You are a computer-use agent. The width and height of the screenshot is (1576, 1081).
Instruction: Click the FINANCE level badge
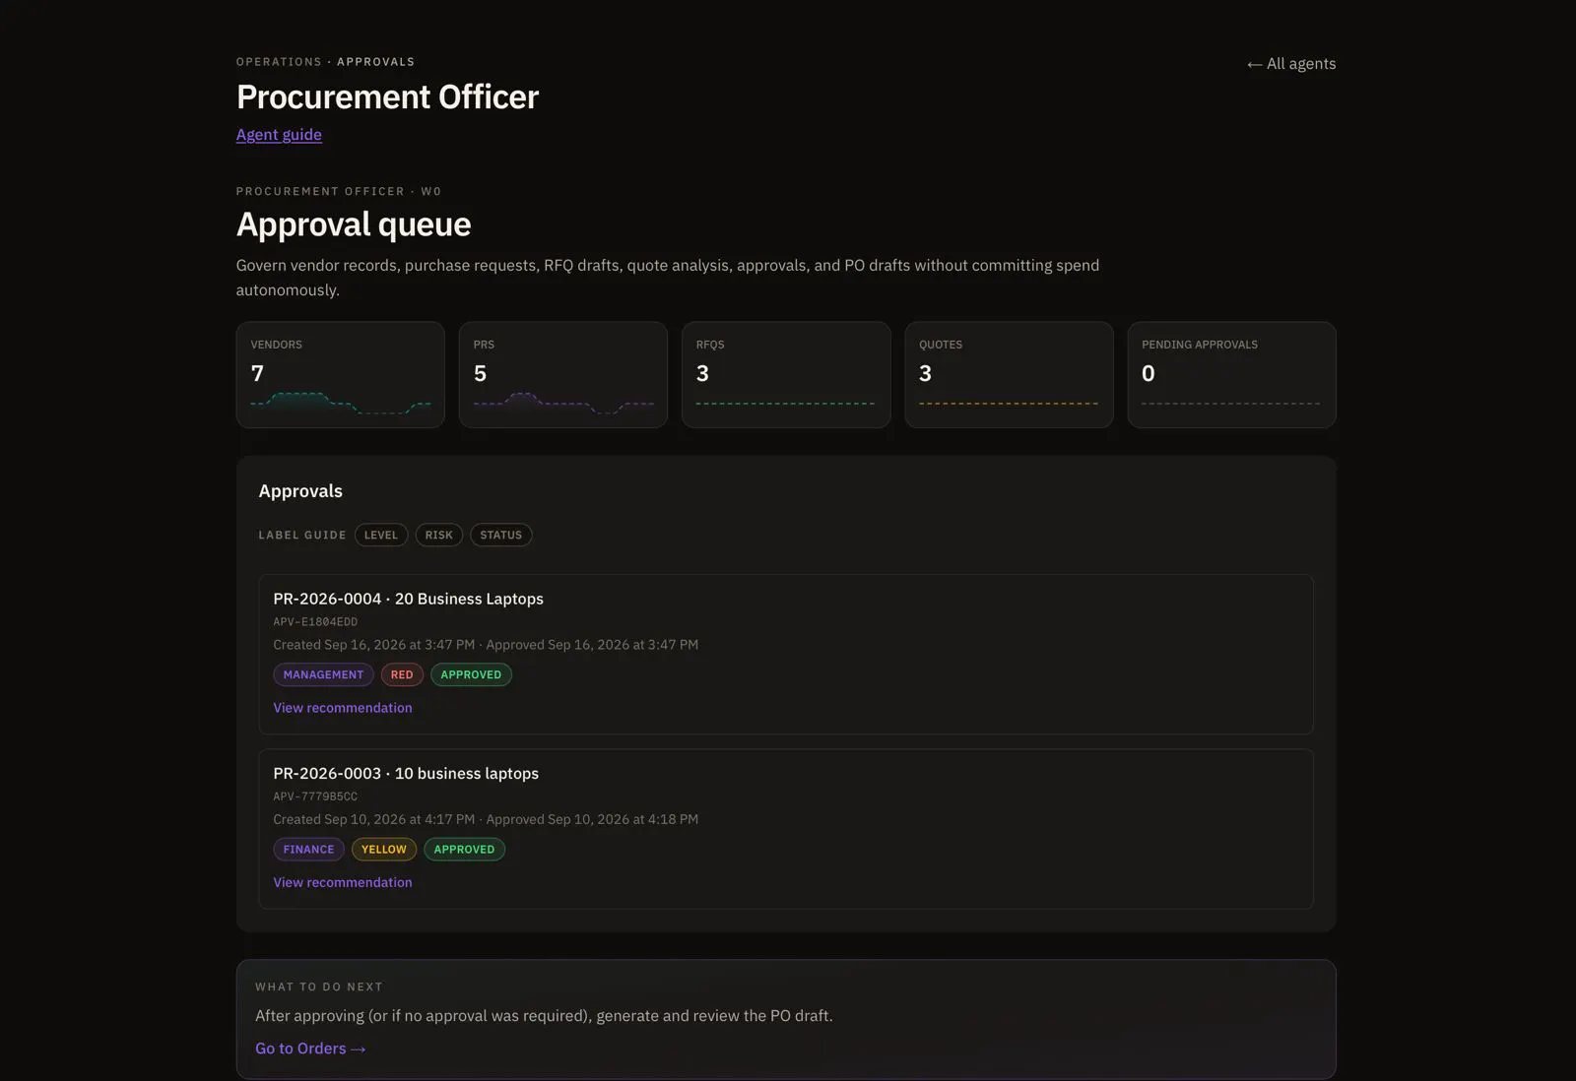coord(308,849)
